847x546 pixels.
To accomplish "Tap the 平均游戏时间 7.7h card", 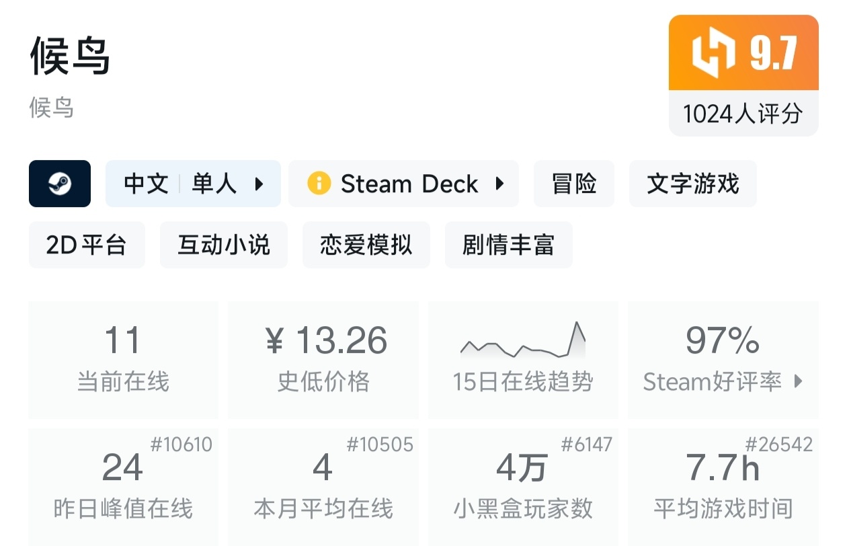I will [723, 487].
